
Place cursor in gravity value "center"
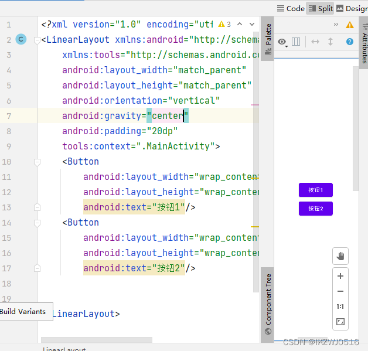tap(168, 115)
